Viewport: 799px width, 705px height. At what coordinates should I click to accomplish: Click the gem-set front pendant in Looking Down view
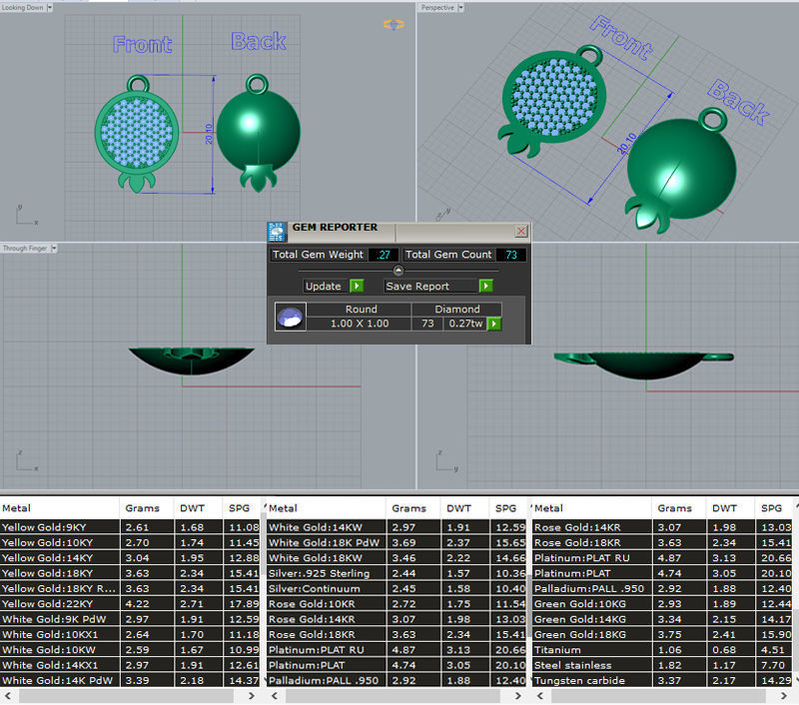point(137,134)
